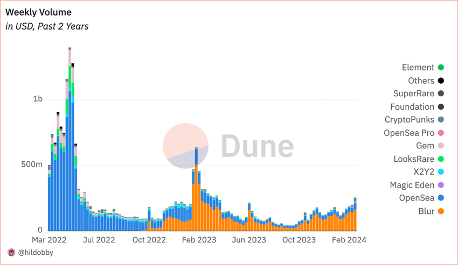Click the green Element legend dot
This screenshot has height=265, width=458.
pyautogui.click(x=441, y=68)
